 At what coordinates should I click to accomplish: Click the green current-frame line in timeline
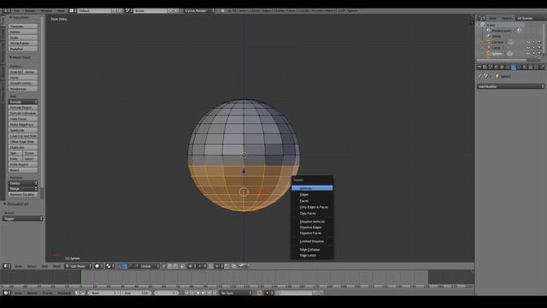pyautogui.click(x=81, y=277)
